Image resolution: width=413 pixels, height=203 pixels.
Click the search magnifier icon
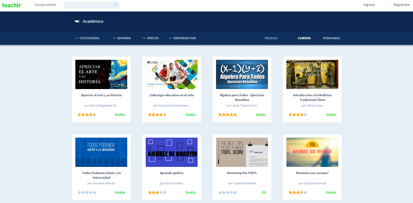coord(115,5)
